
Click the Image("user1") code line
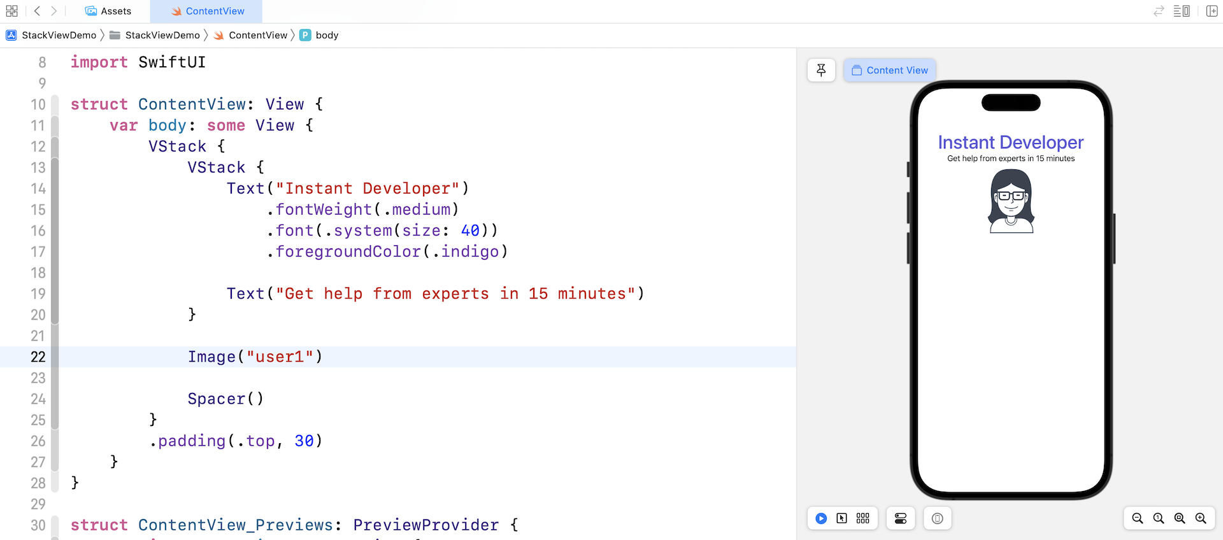[x=255, y=357]
